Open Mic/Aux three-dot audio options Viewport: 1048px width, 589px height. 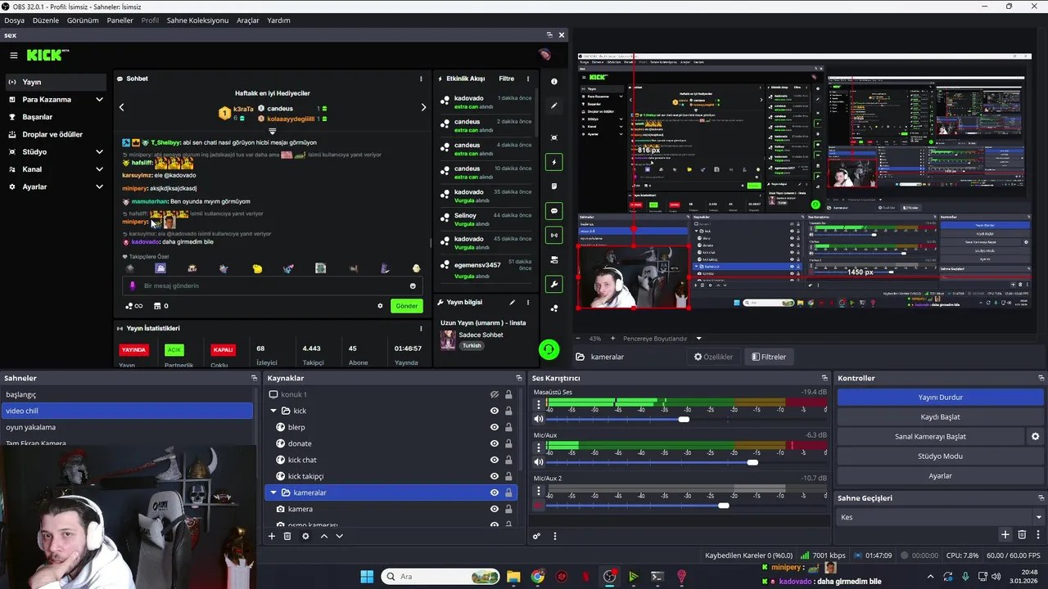click(539, 448)
